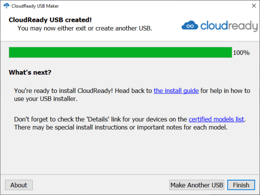Click the green completed progress bar
The height and width of the screenshot is (195, 260).
point(120,52)
